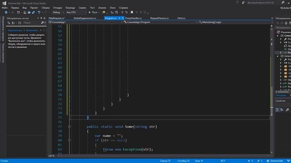Screen dimensions: 291x163
Task: Open the ConsoleApp1 project navigation dropdown
Action: (x=85, y=22)
